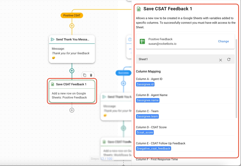Delete step using the trash icon
This screenshot has height=166, width=241.
[x=91, y=75]
